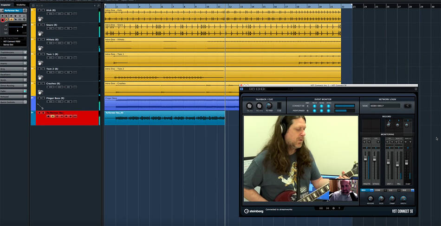441x226 pixels.
Task: Open the VST Connect FEED input routing
Action: pyautogui.click(x=13, y=41)
